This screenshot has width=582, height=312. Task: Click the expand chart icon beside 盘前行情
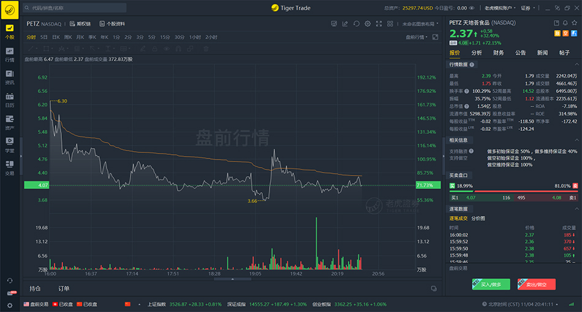coord(436,37)
